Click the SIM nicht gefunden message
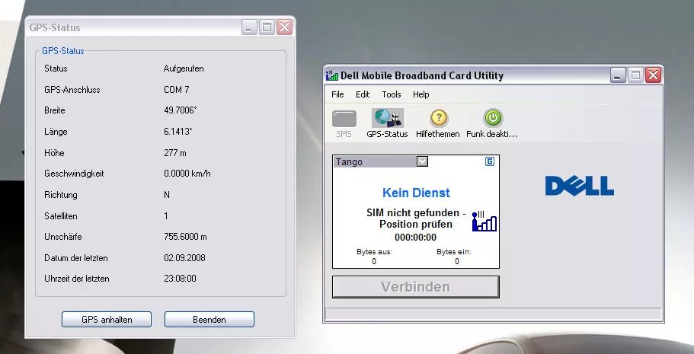The width and height of the screenshot is (694, 354). 416,218
